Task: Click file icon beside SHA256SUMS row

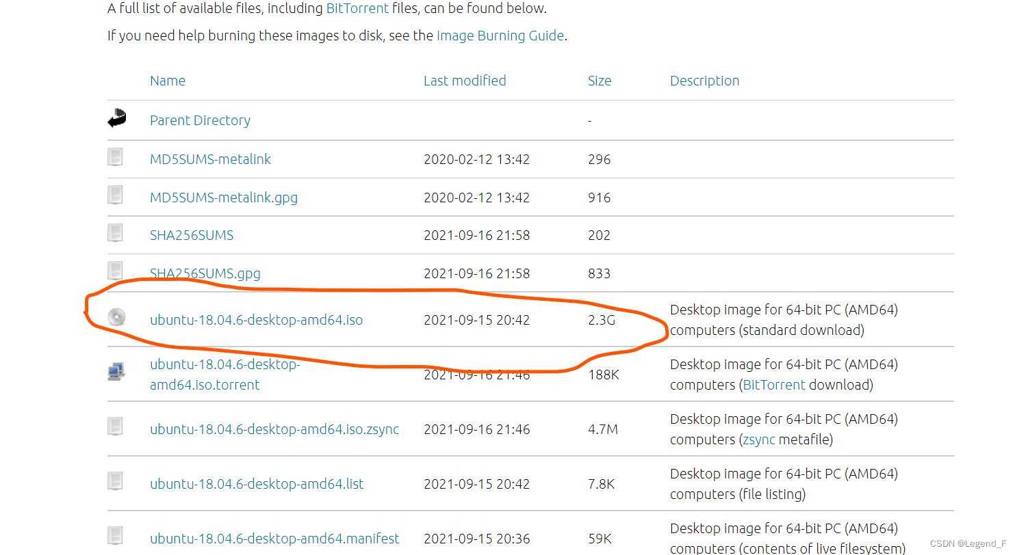Action: [x=115, y=233]
